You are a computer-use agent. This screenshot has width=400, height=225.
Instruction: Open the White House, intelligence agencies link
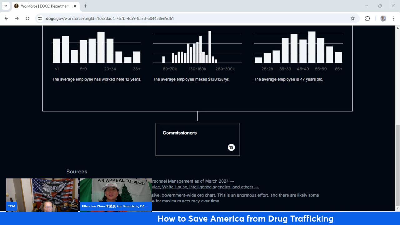(205, 187)
